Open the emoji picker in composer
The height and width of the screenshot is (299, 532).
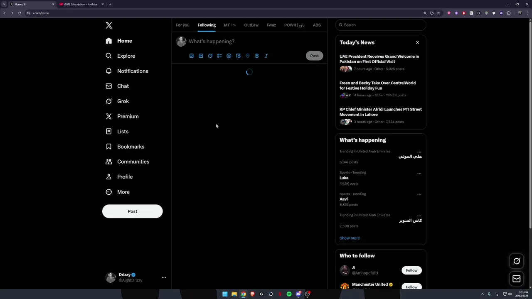(229, 56)
